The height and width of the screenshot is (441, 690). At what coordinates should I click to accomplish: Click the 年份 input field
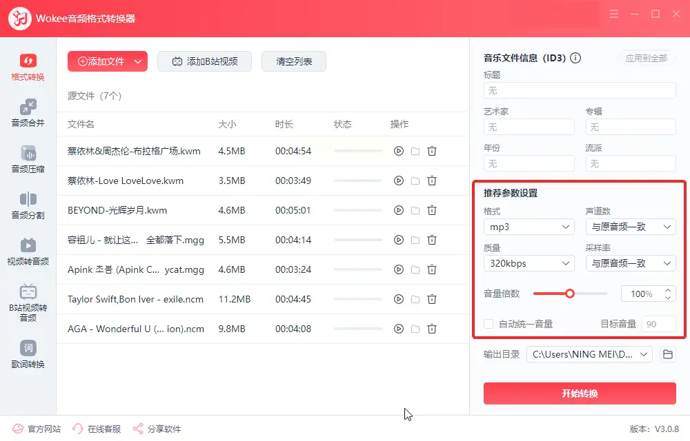pyautogui.click(x=529, y=163)
